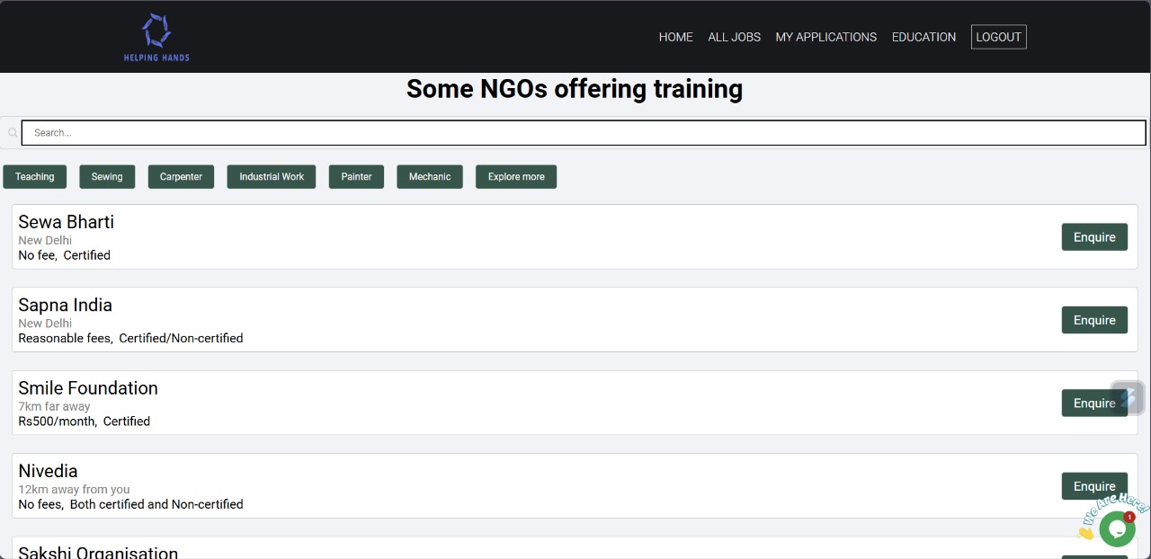Select the Carpenter filter

point(181,177)
